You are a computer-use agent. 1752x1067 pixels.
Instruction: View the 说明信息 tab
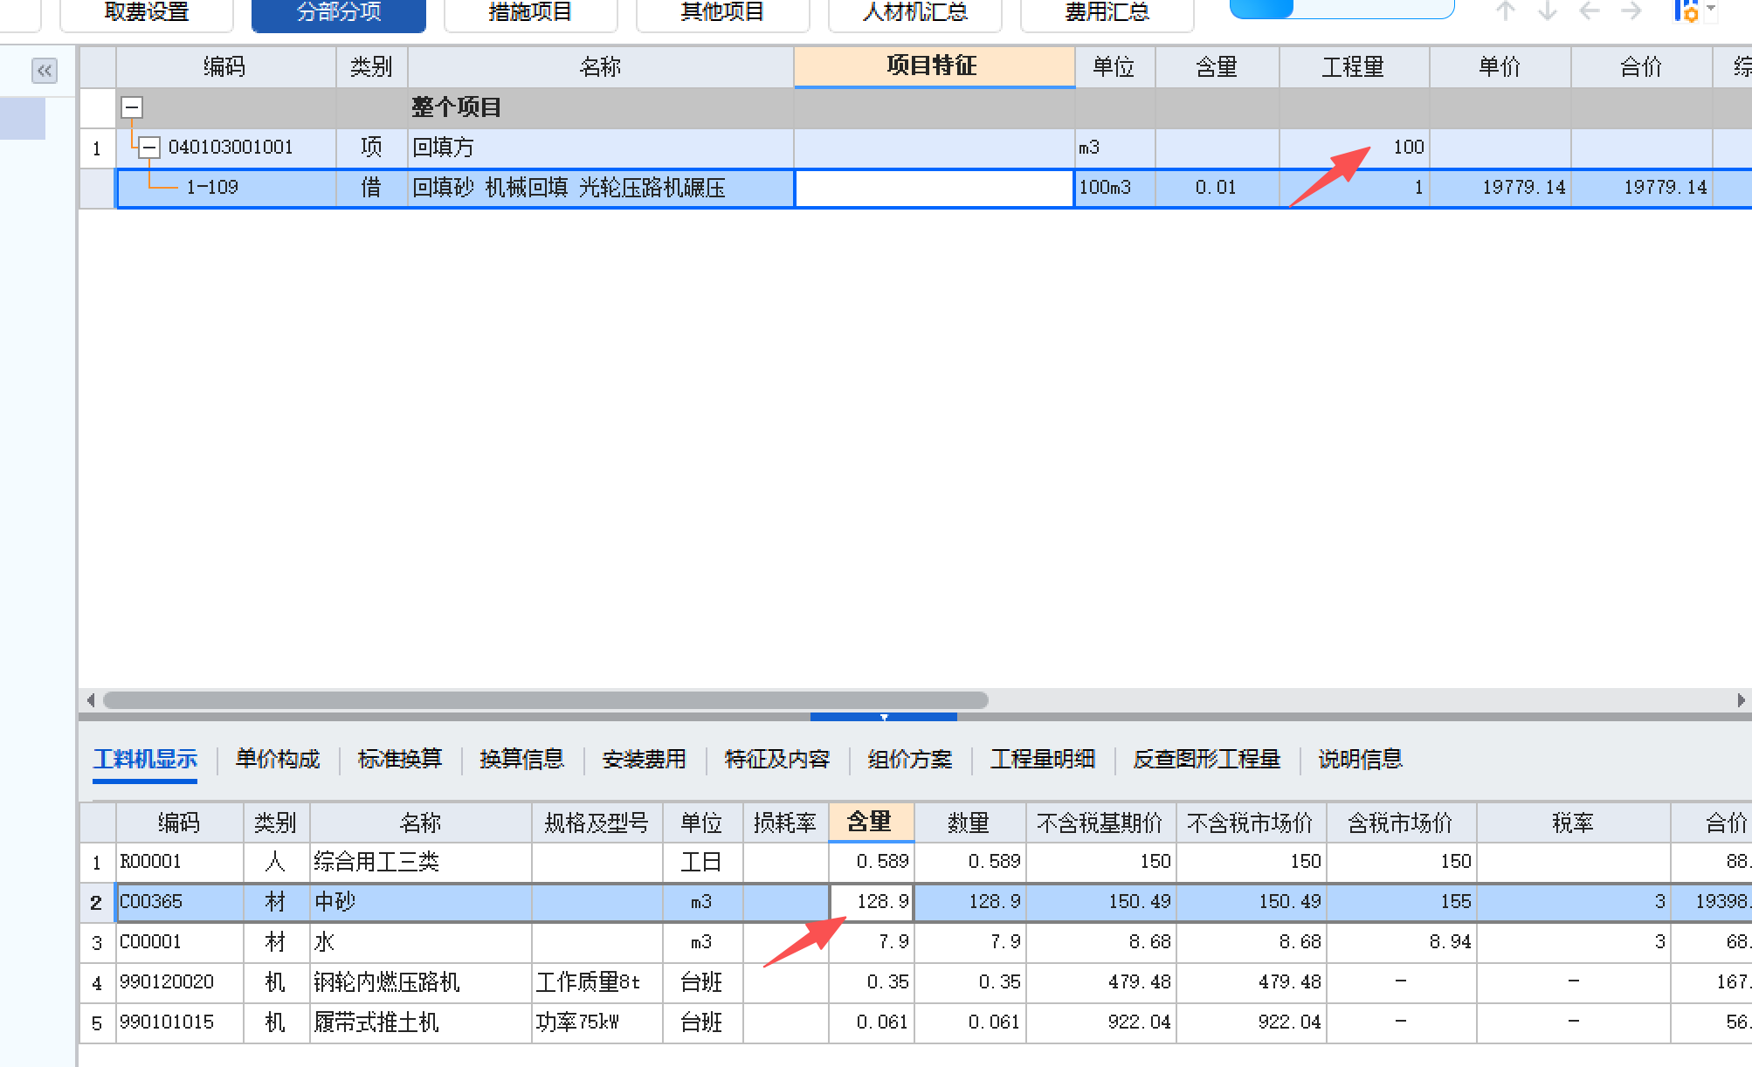1359,759
